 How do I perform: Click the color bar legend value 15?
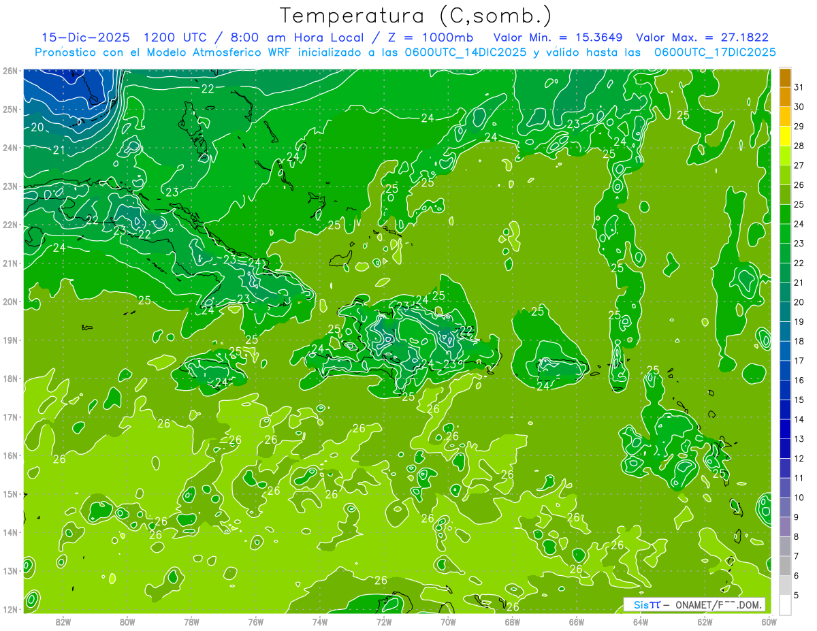point(799,400)
